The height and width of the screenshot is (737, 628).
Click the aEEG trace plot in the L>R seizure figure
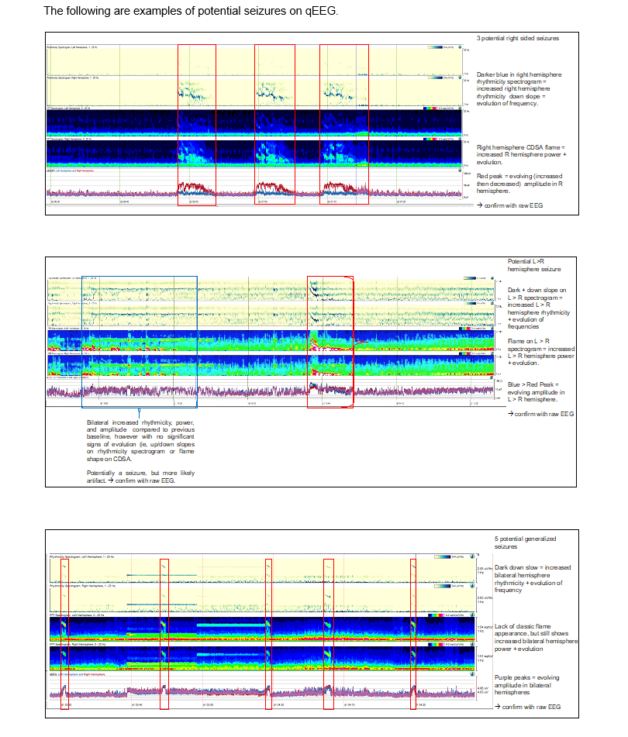[x=271, y=391]
